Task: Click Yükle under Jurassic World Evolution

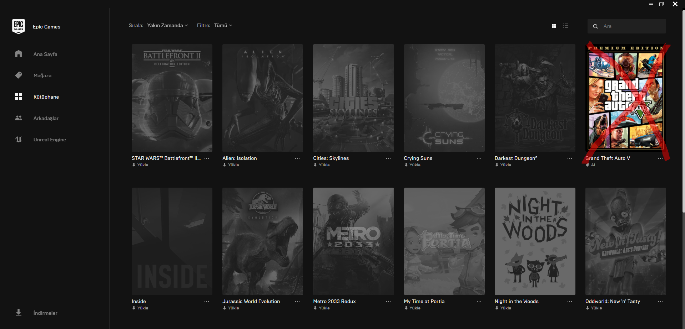Action: [x=231, y=308]
